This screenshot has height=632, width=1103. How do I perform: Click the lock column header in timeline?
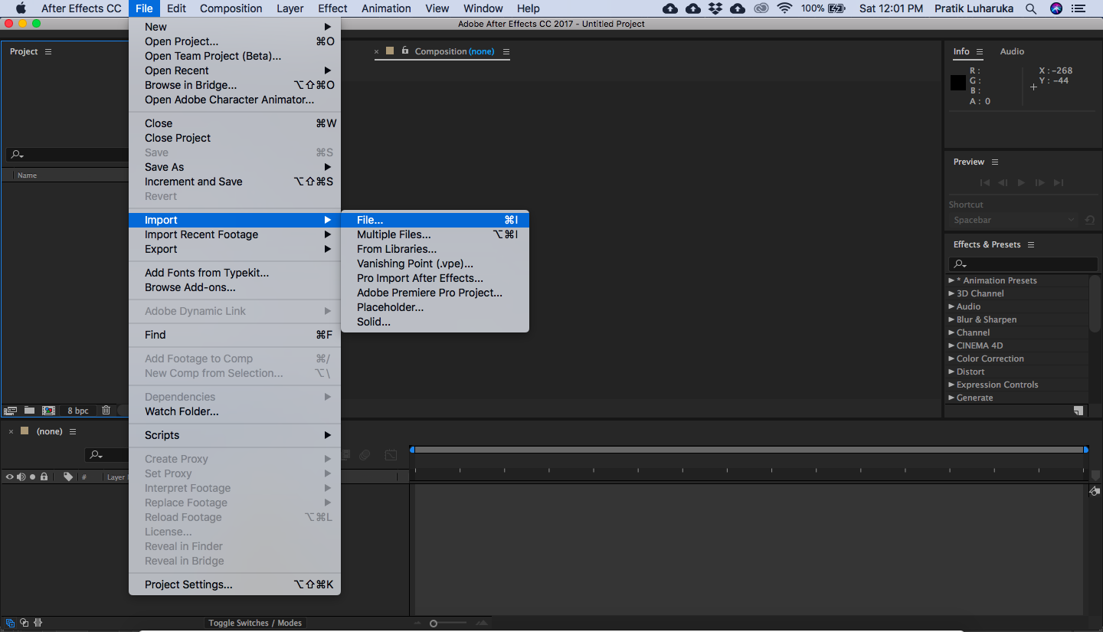pos(44,476)
